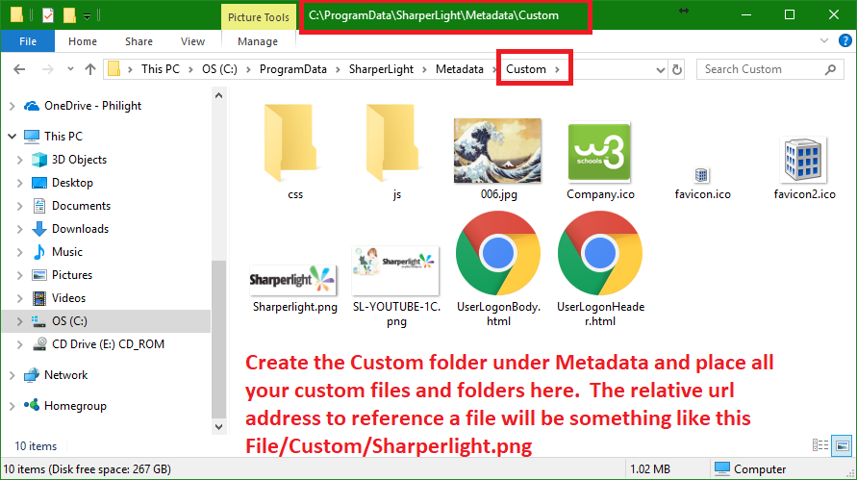Select OneDrive - Philight in navigation pane
The image size is (857, 480).
[92, 106]
